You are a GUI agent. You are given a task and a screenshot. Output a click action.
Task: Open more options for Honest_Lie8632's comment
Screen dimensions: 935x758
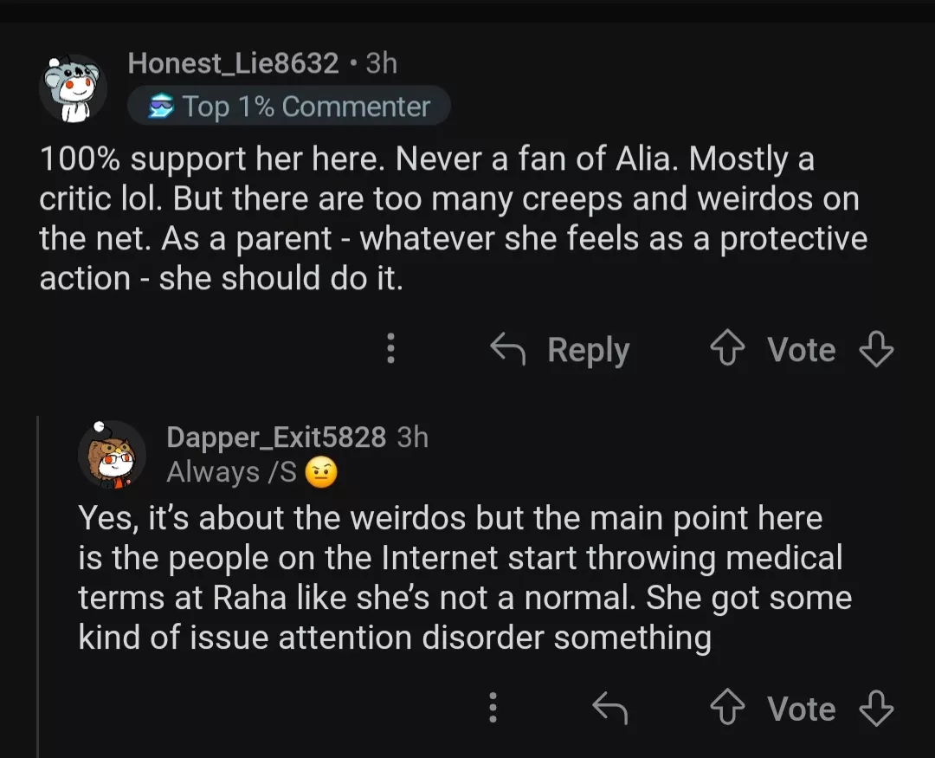(x=391, y=349)
